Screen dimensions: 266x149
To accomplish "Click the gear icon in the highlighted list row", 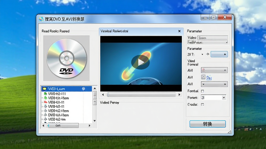I will (83, 89).
